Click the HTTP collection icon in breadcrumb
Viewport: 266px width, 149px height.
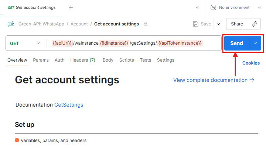tap(10, 24)
